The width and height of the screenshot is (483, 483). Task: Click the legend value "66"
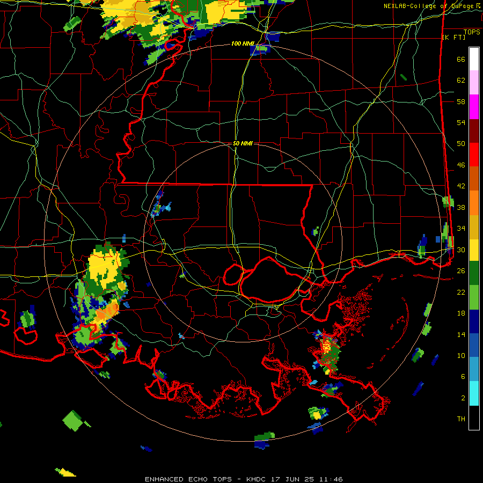[461, 59]
